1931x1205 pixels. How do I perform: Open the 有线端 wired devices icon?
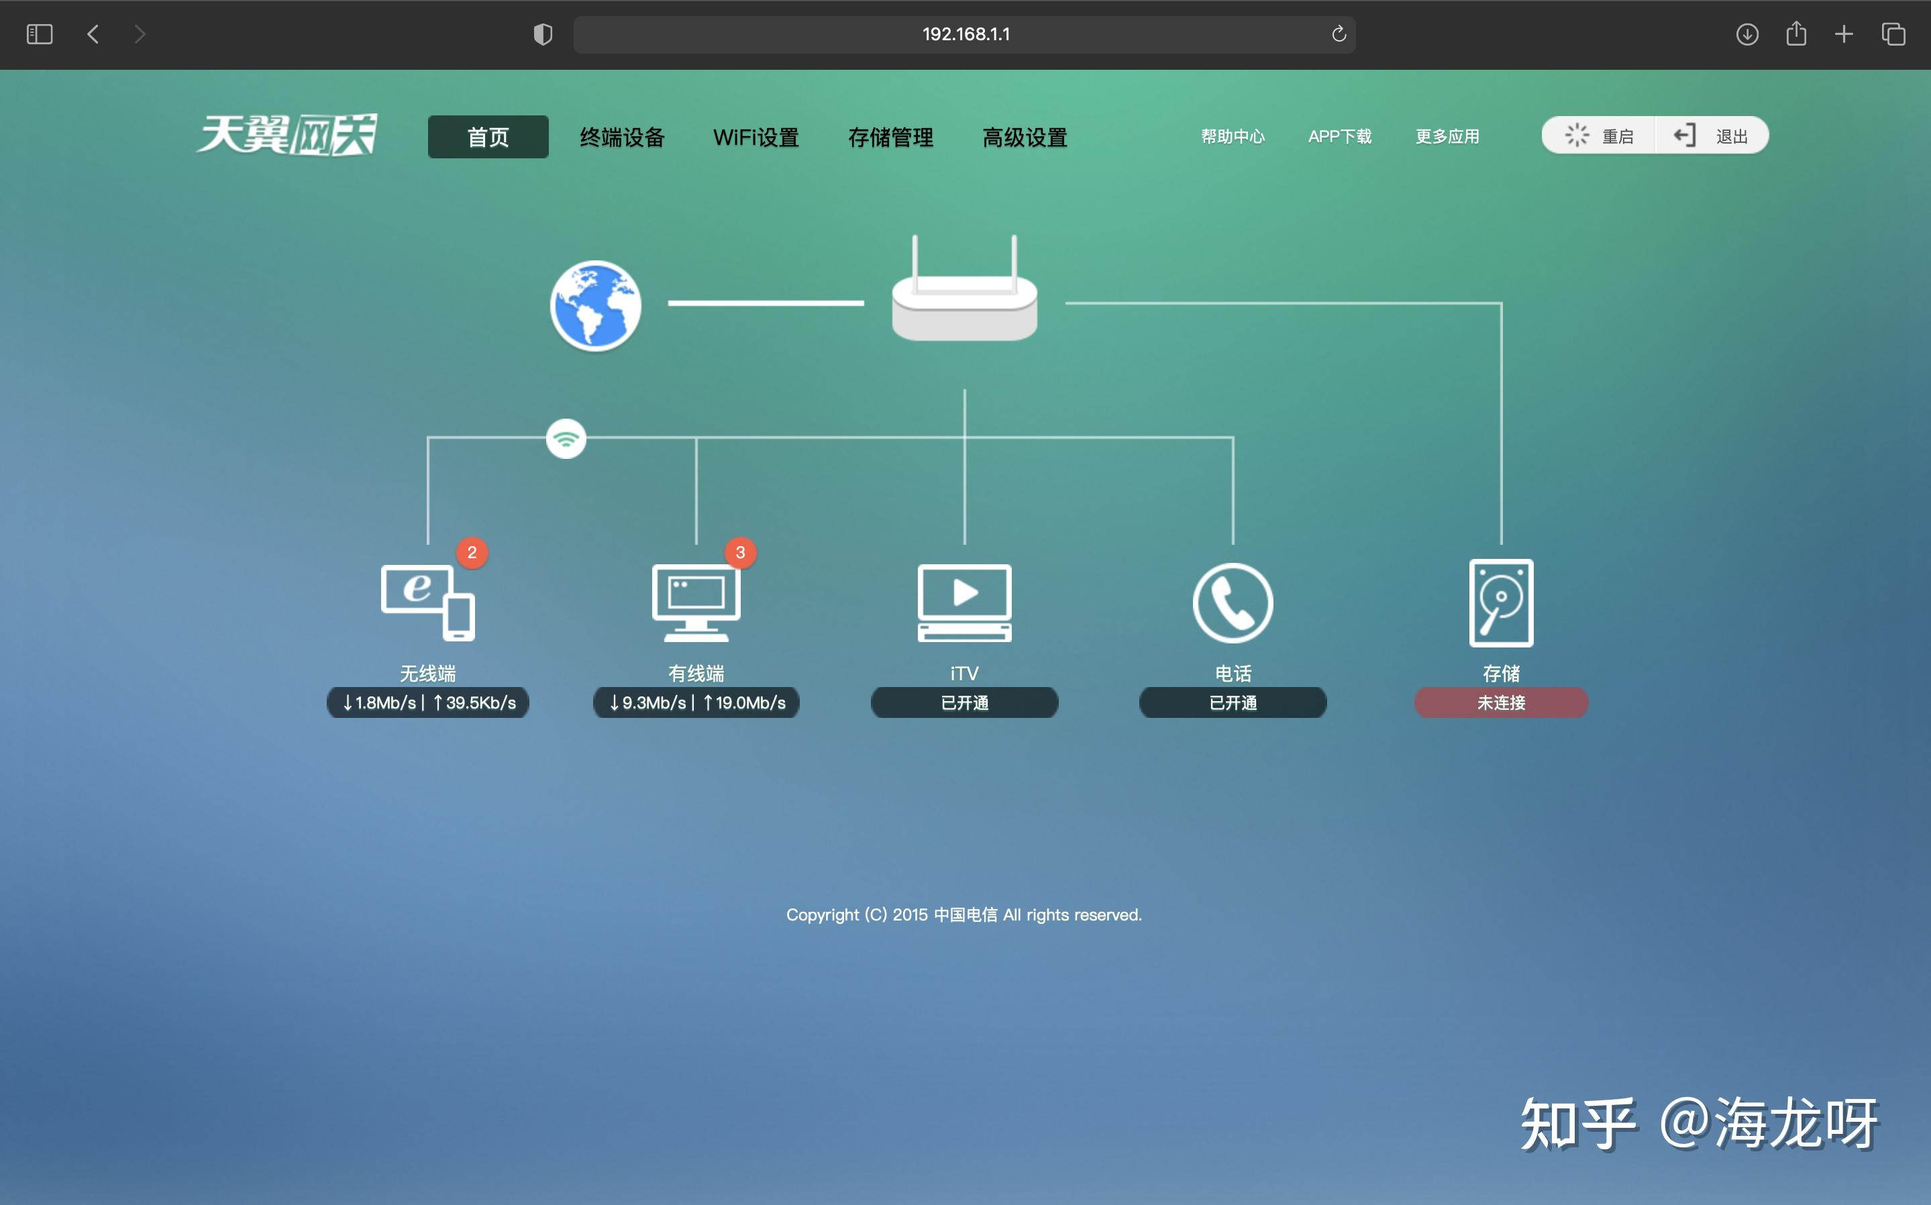click(695, 602)
